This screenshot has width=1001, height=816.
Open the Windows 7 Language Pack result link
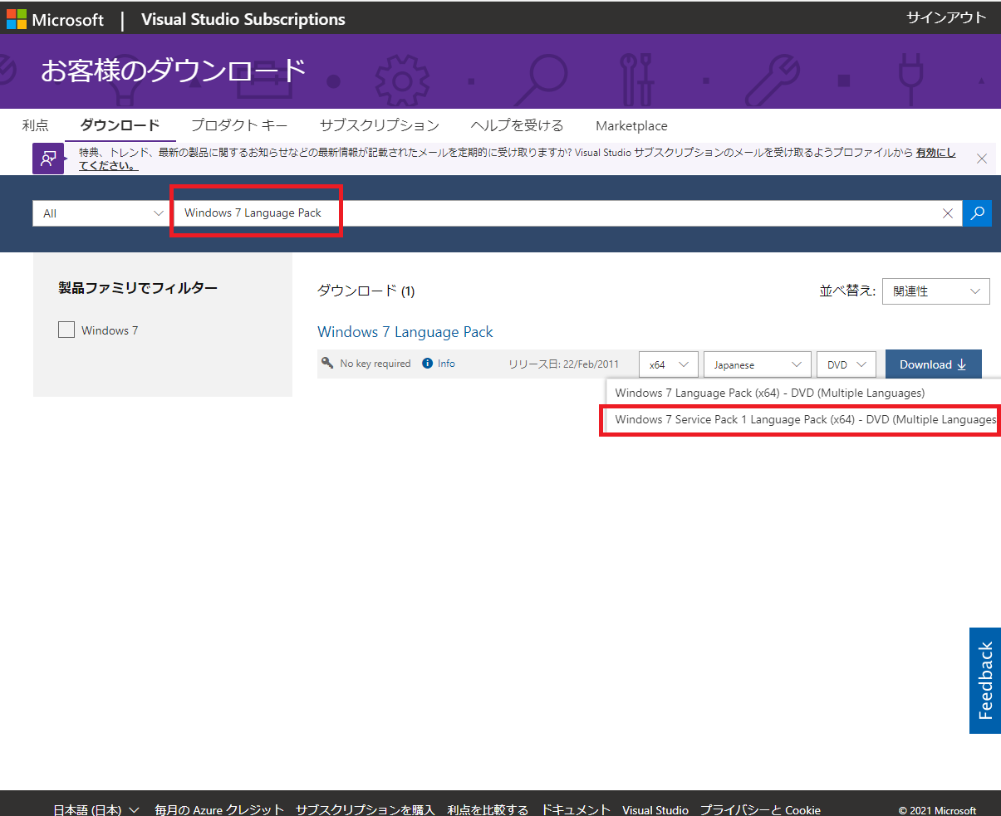tap(405, 332)
